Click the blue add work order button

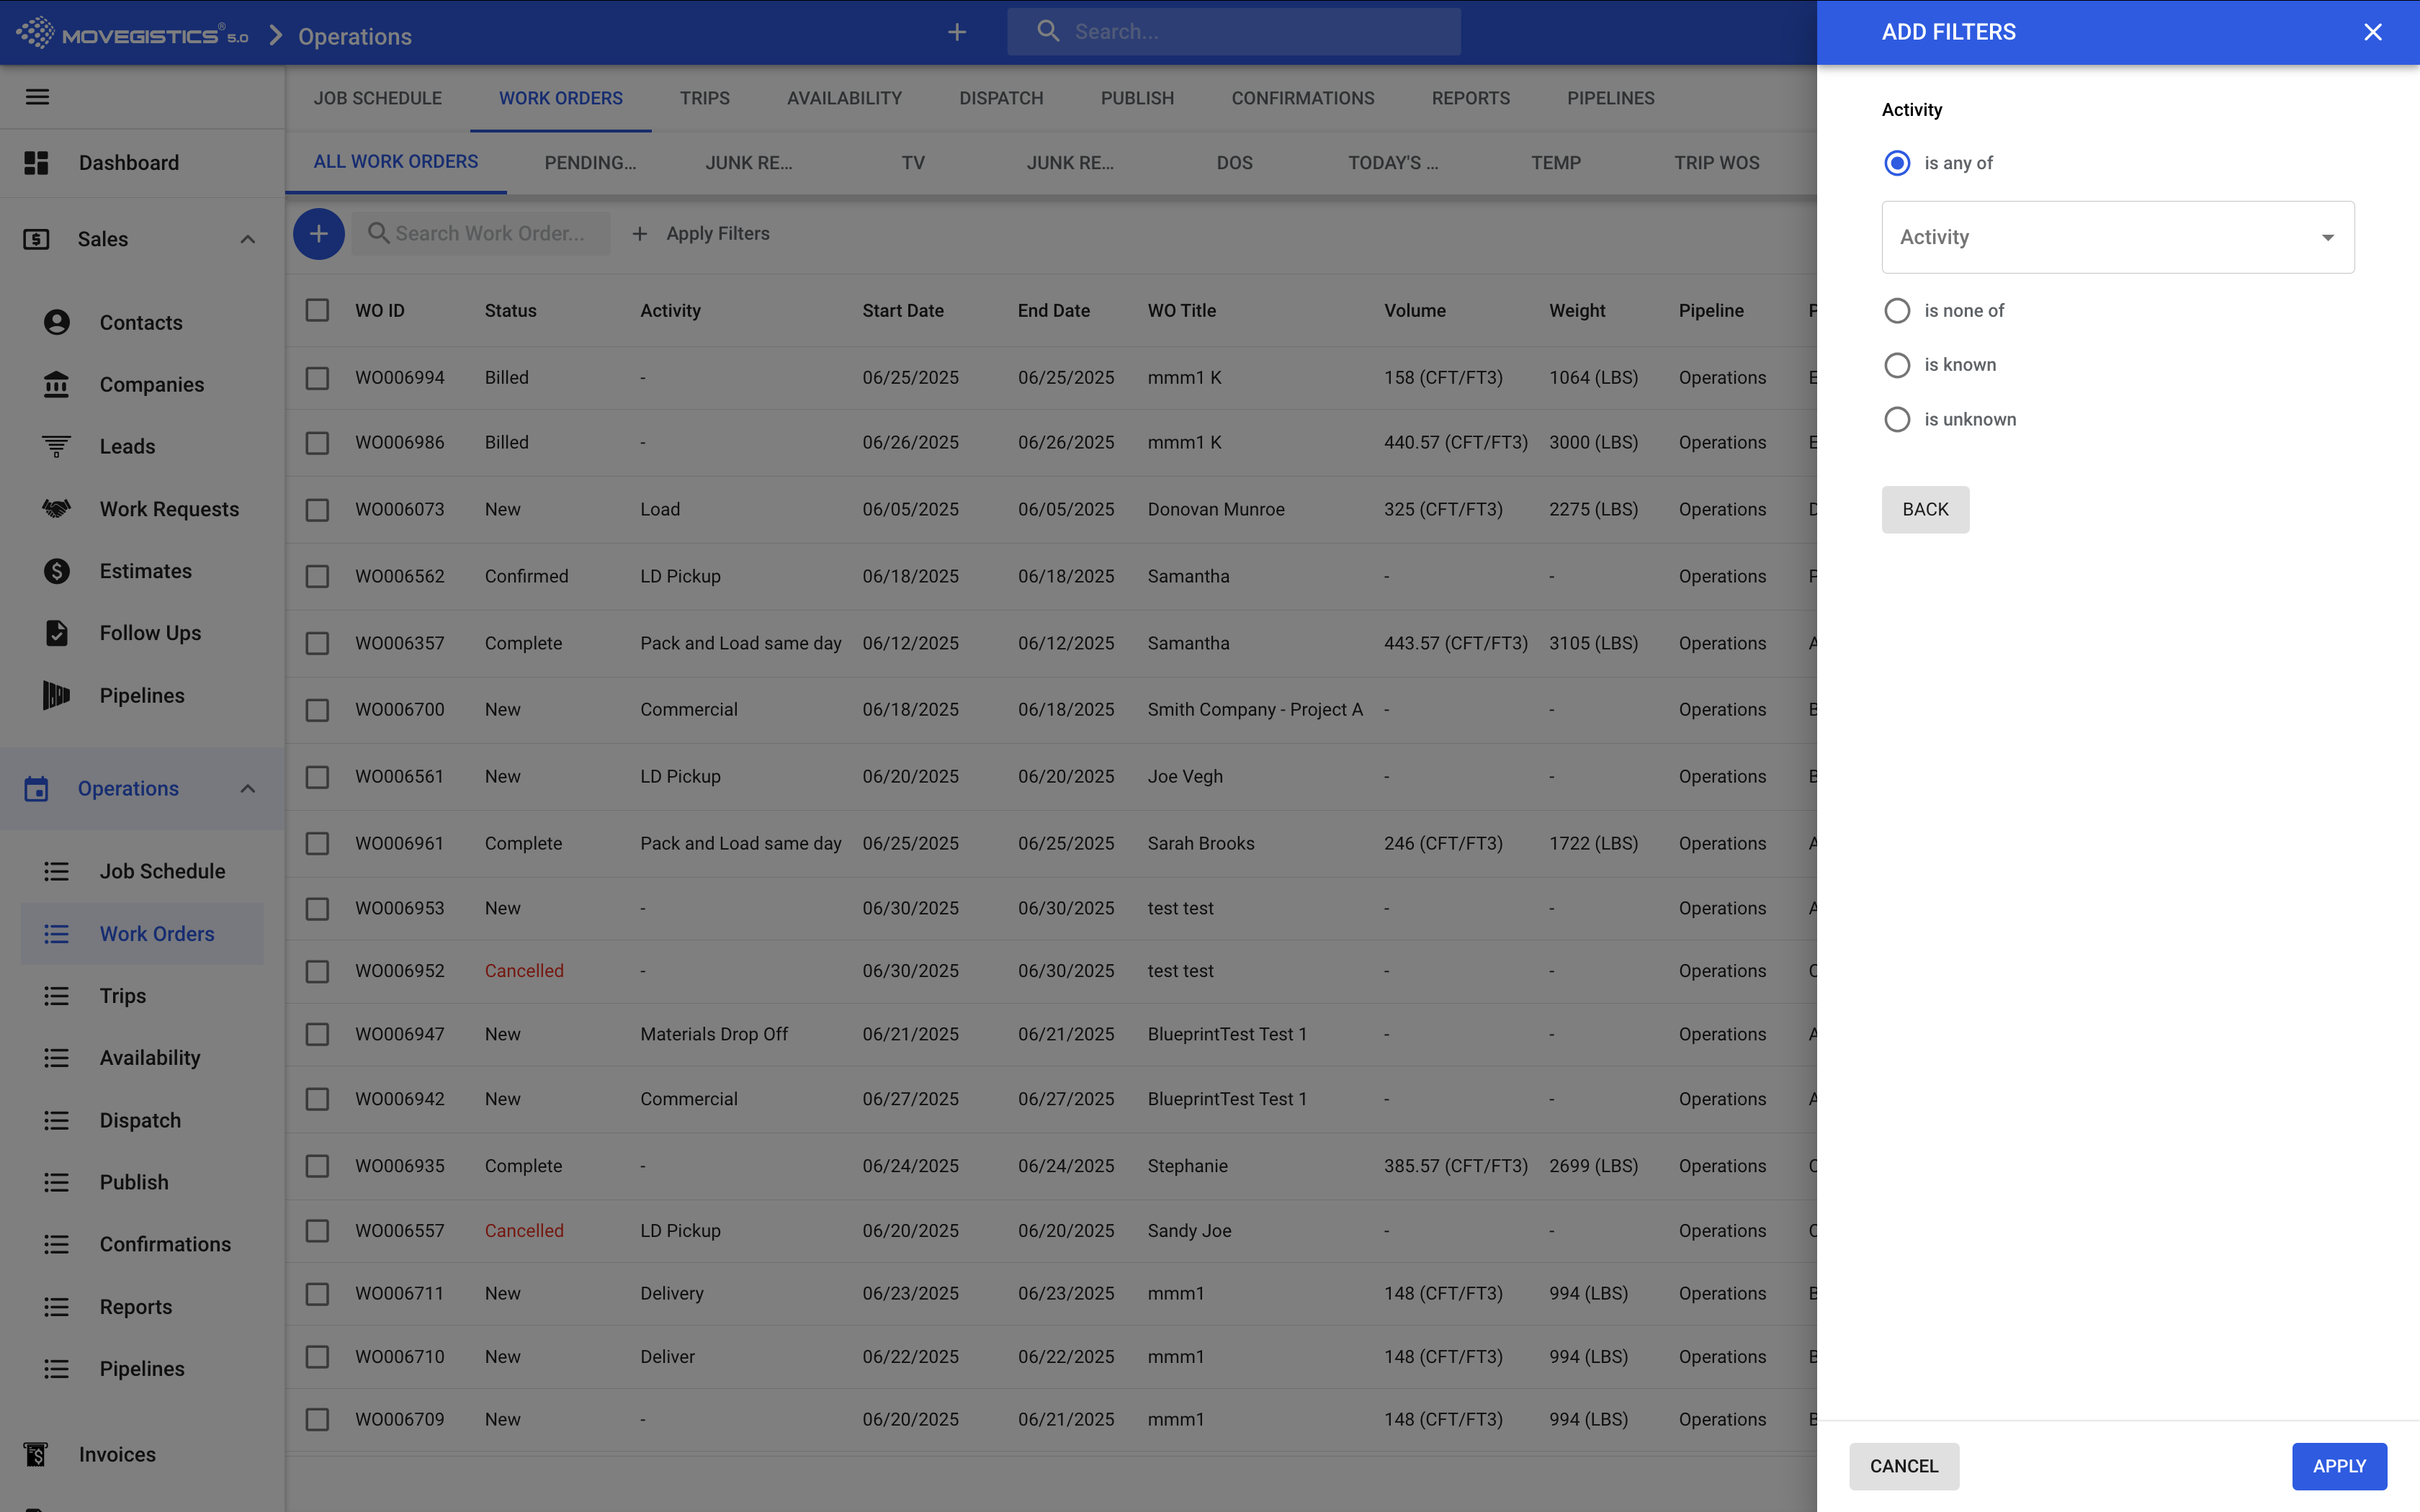click(318, 233)
